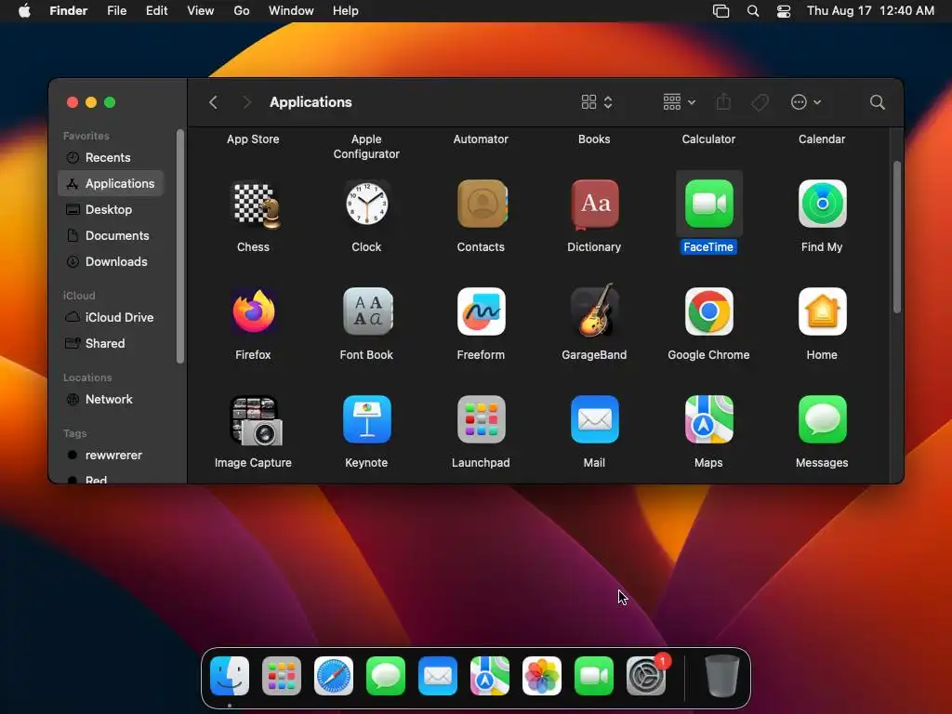Image resolution: width=952 pixels, height=714 pixels.
Task: Open Photos from the Dock
Action: 542,676
